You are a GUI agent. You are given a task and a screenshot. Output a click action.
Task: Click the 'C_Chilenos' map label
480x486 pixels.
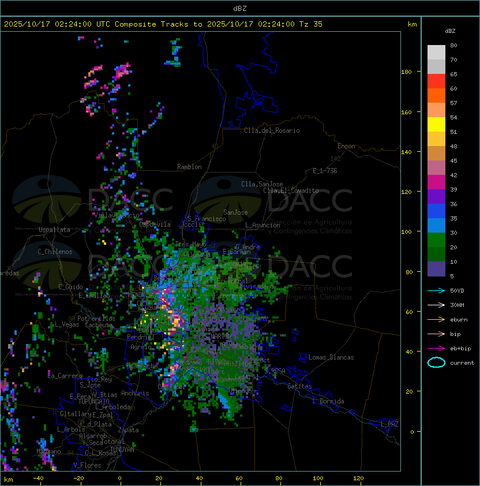click(x=55, y=252)
